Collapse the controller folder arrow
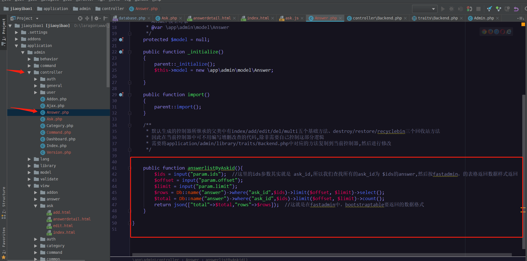 [x=29, y=73]
